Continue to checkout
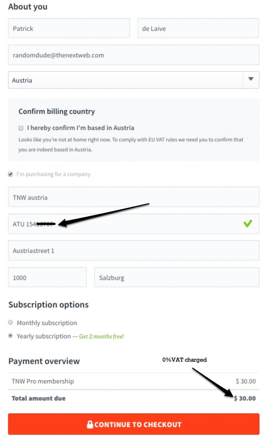 pyautogui.click(x=133, y=424)
